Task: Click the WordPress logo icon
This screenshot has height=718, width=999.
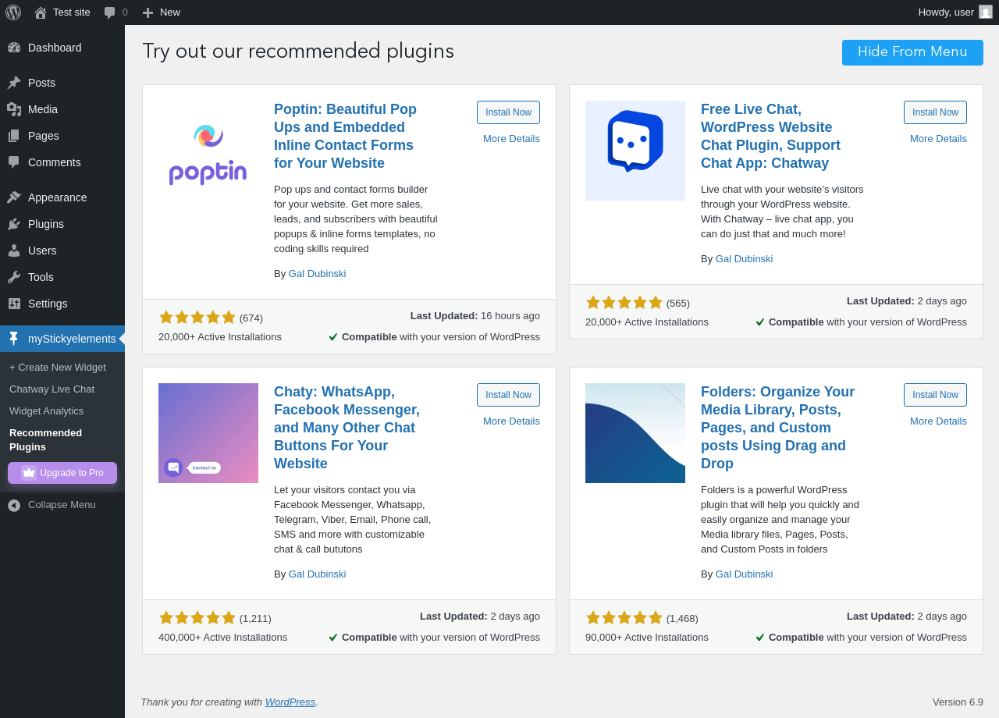Action: (13, 12)
